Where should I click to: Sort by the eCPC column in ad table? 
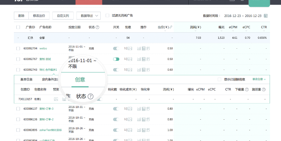(246, 31)
